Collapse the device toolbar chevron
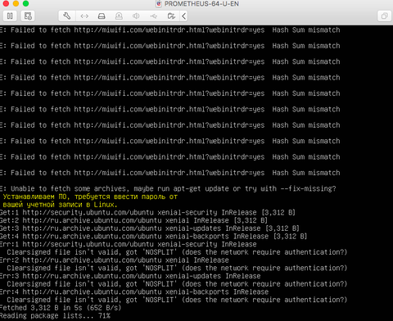Image resolution: width=393 pixels, height=321 pixels. [x=184, y=16]
